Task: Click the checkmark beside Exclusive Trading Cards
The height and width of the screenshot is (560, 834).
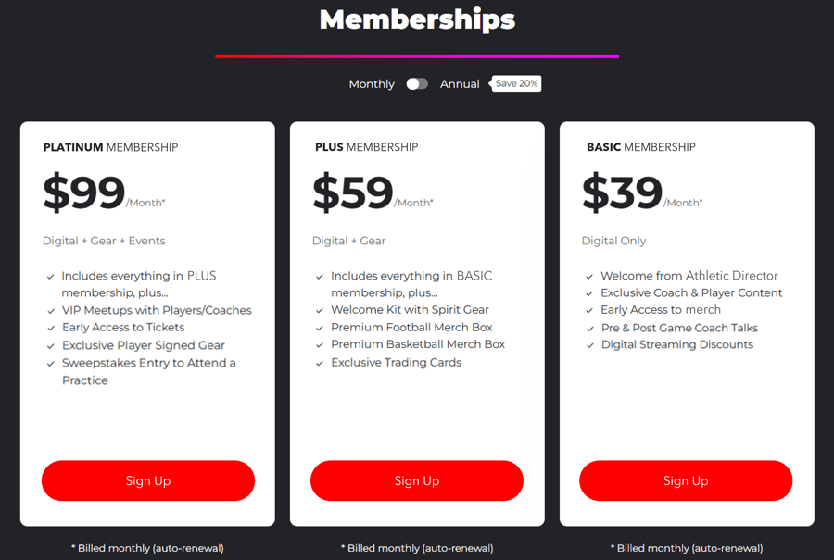Action: 319,362
